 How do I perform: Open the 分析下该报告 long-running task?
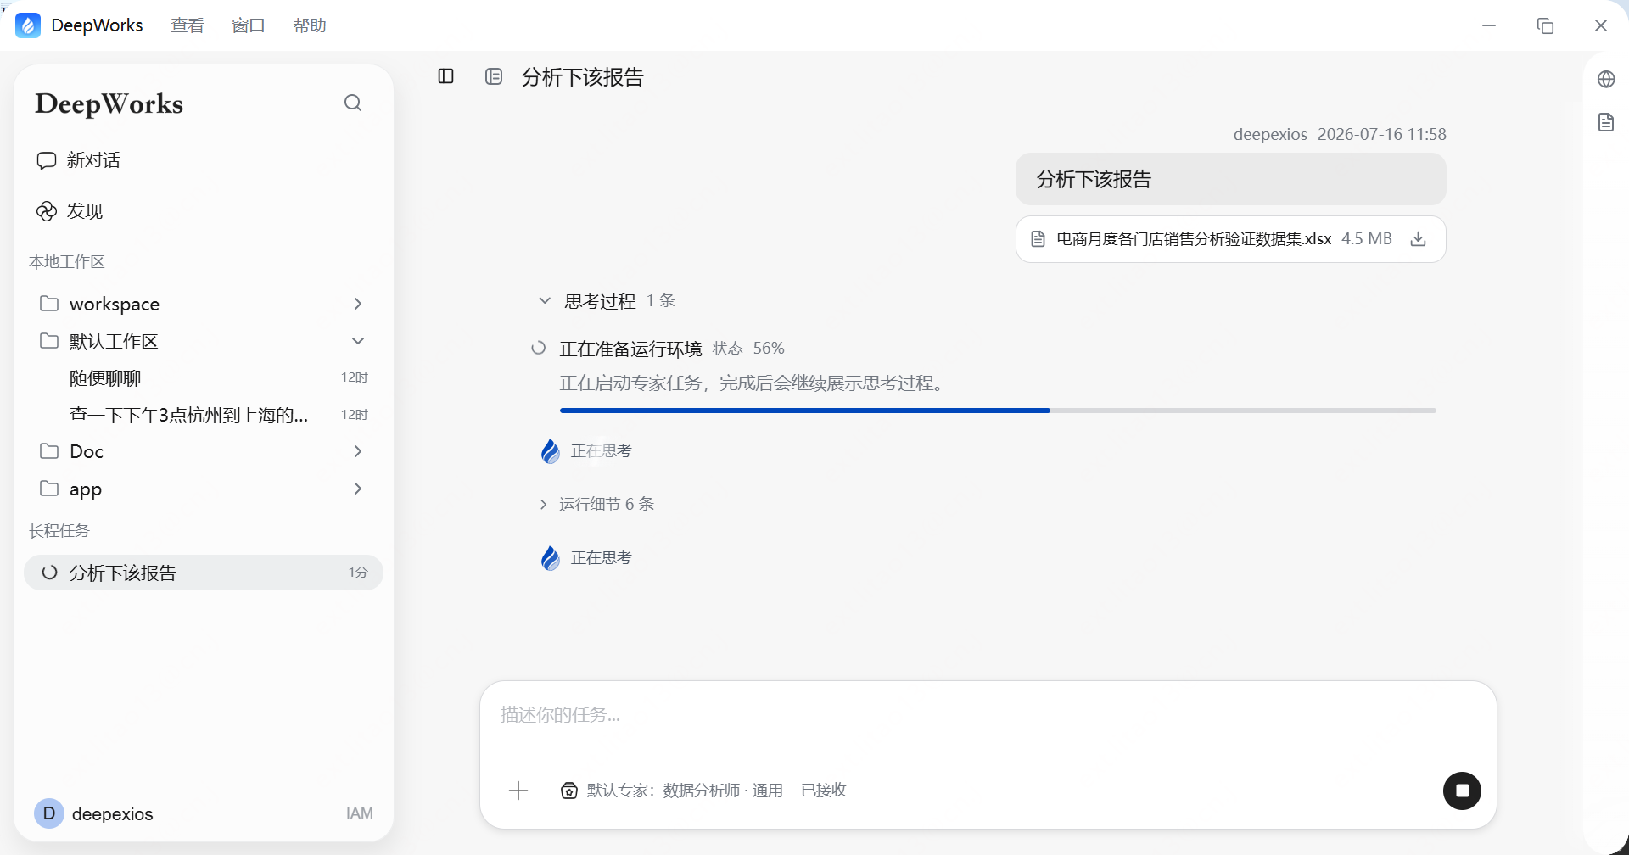(204, 573)
